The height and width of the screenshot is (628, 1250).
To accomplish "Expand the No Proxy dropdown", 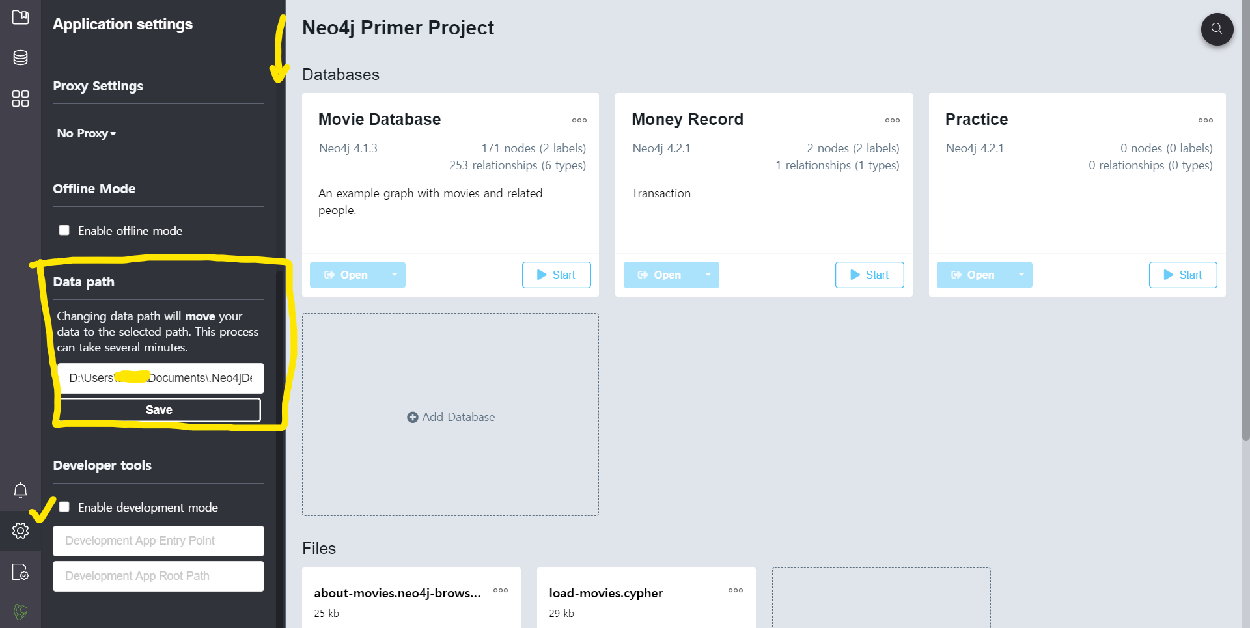I will tap(87, 133).
